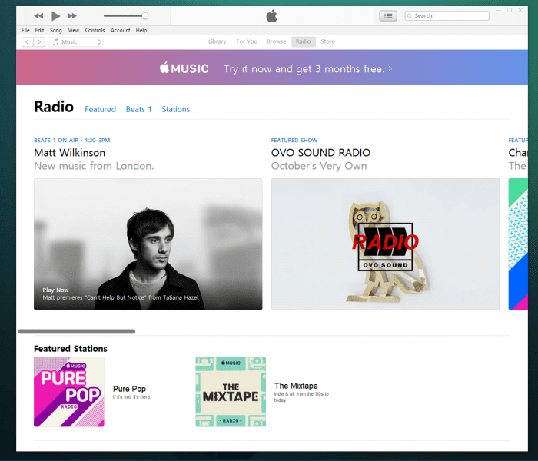
Task: Click the horizontal scrollbar under featured shows
Action: (x=77, y=331)
